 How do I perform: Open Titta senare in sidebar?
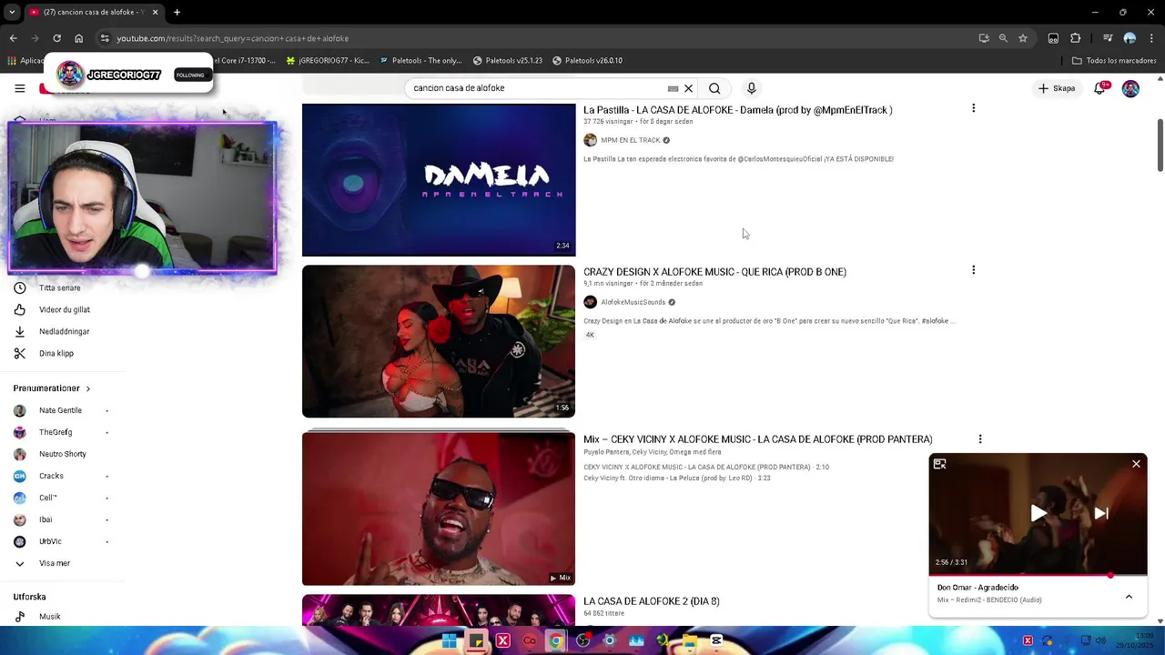pyautogui.click(x=60, y=287)
